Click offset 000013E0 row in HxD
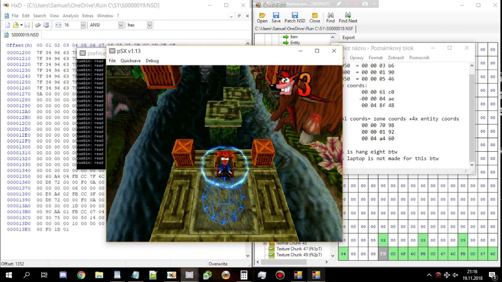The width and height of the screenshot is (502, 282). pos(38,229)
